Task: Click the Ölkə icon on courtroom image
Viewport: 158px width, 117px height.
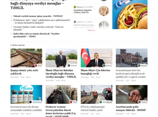Action: (71, 102)
